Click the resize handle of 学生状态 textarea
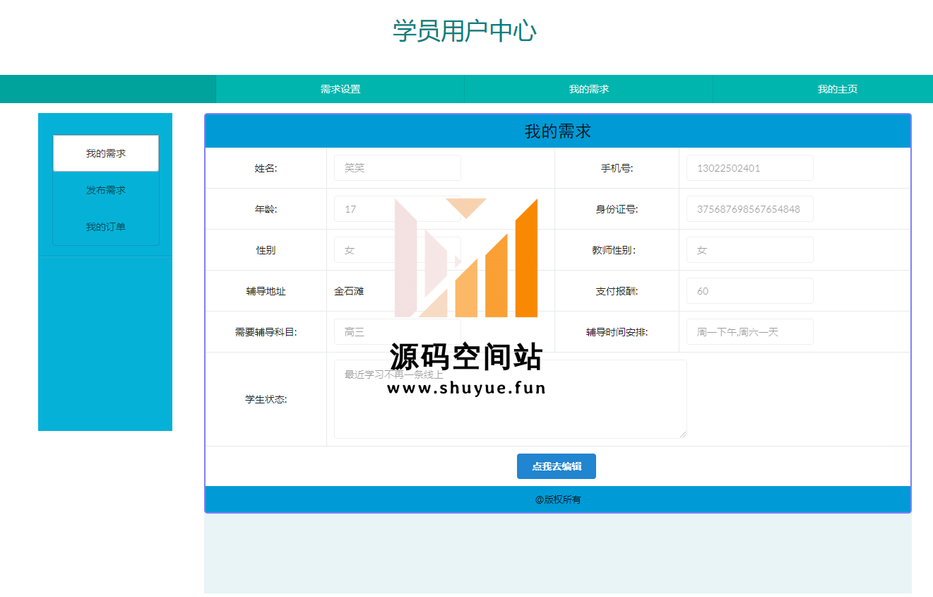The image size is (933, 597). 683,435
